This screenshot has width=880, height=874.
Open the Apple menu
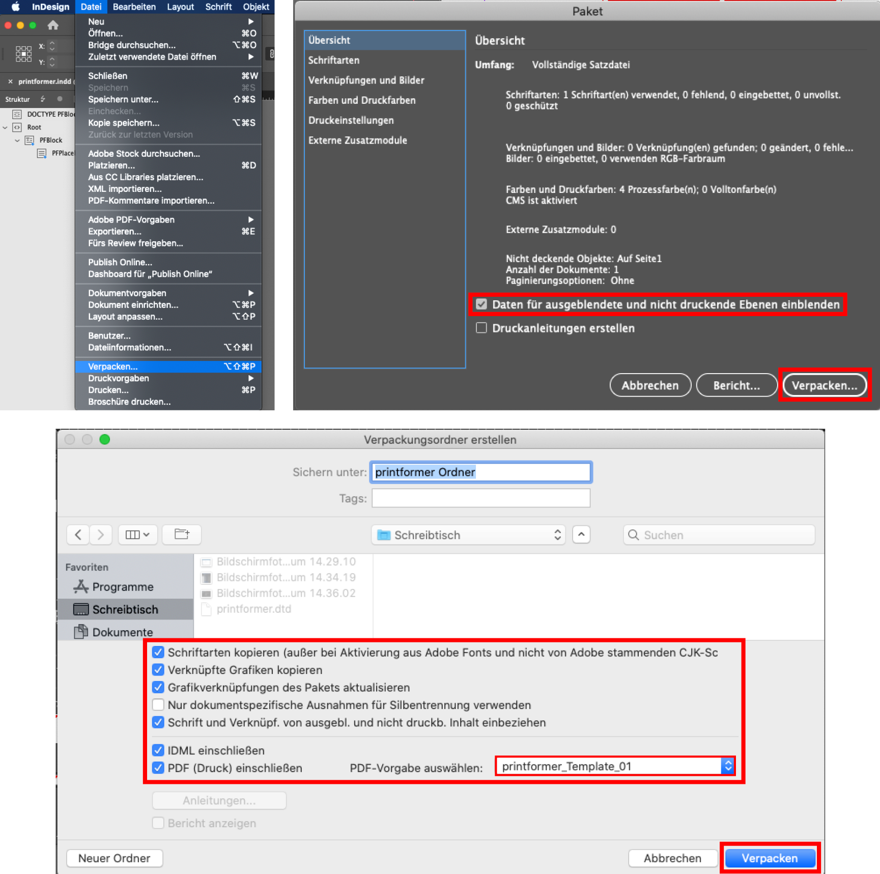coord(15,7)
